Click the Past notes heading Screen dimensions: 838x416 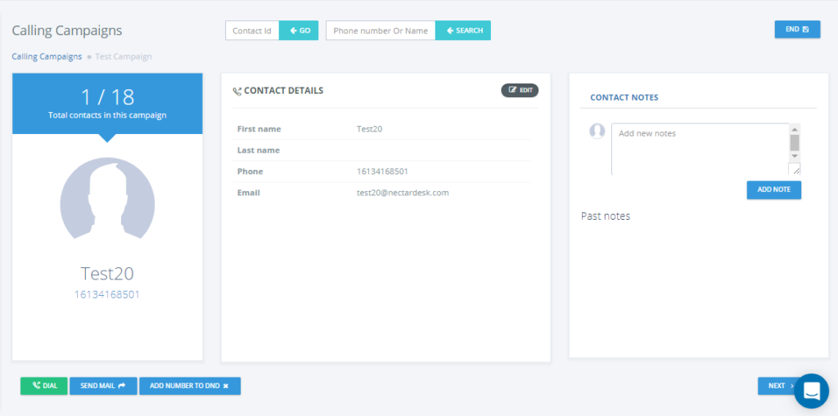[x=606, y=217]
